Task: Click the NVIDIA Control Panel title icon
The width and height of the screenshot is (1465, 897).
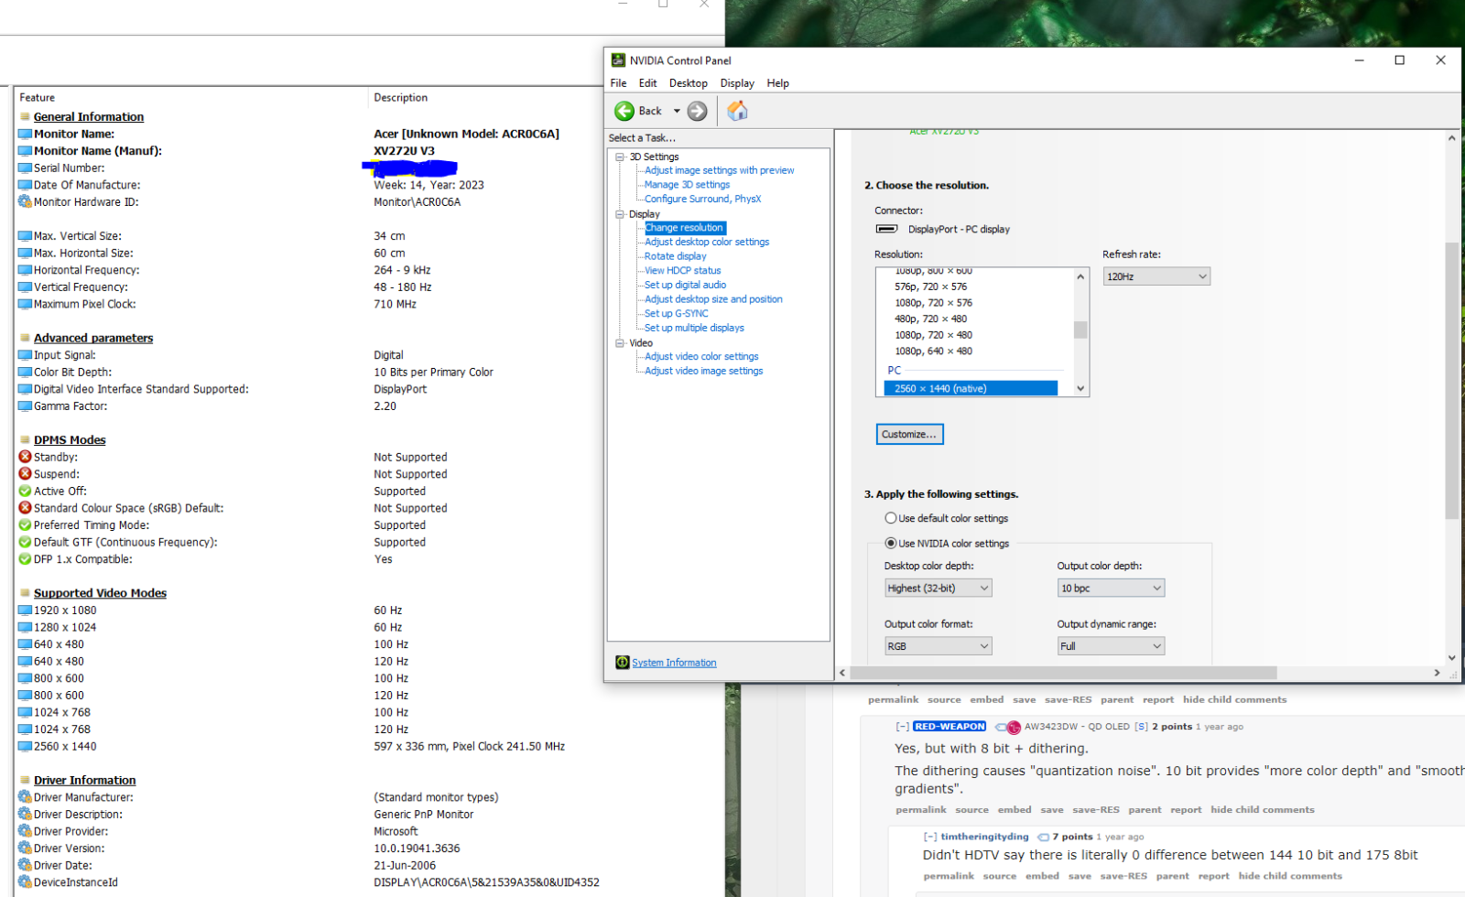Action: pyautogui.click(x=619, y=60)
